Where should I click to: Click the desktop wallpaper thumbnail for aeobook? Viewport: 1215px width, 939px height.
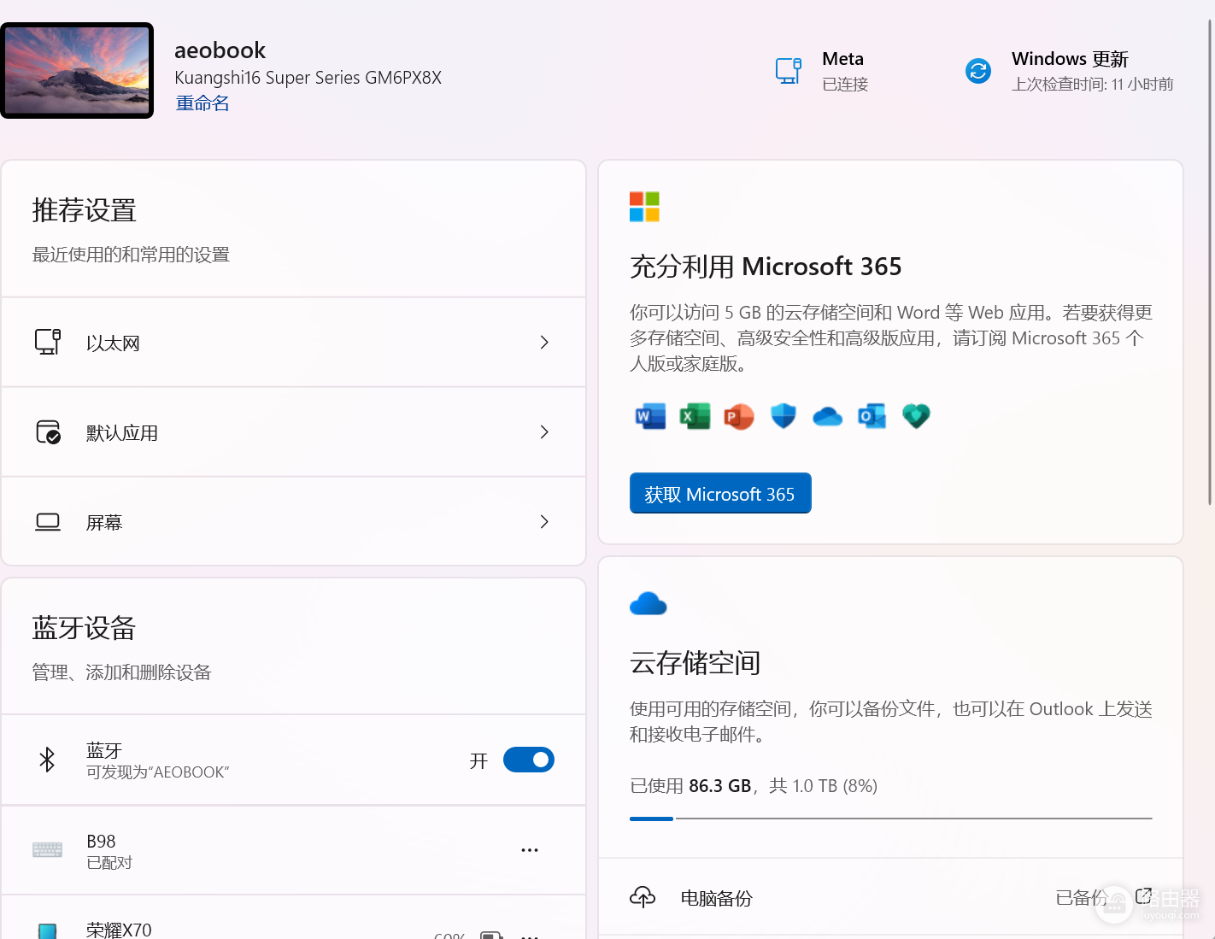[77, 71]
